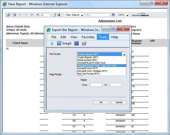Viewport: 170px width, 135px height.
Task: Open the Edit menu
Action: click(63, 37)
